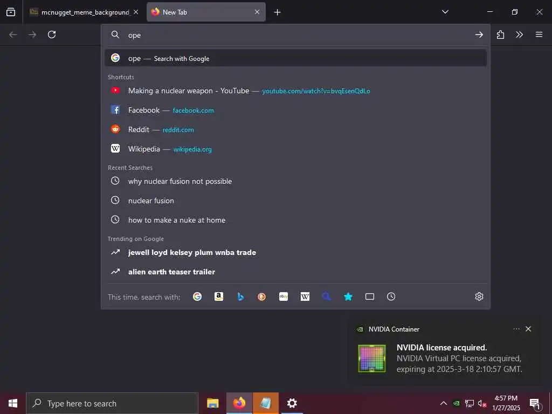Open the Settings gear in taskbar

pyautogui.click(x=292, y=403)
